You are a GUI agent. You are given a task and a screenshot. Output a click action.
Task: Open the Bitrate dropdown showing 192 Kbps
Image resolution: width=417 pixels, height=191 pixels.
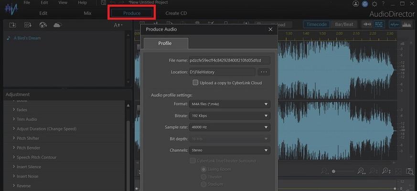point(229,116)
